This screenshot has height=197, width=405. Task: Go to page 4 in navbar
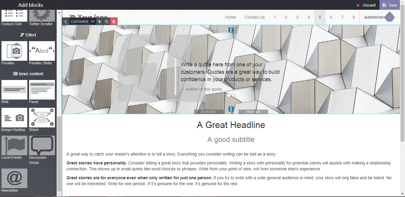(309, 17)
